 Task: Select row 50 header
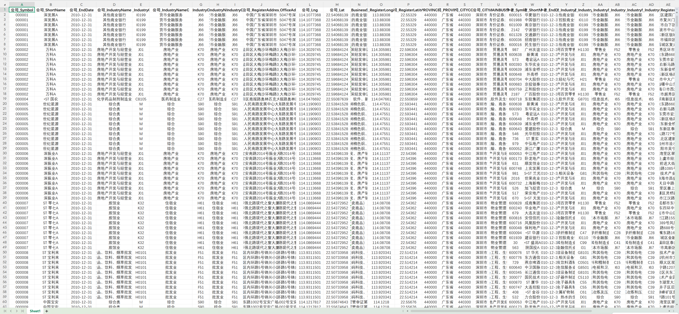pos(5,252)
